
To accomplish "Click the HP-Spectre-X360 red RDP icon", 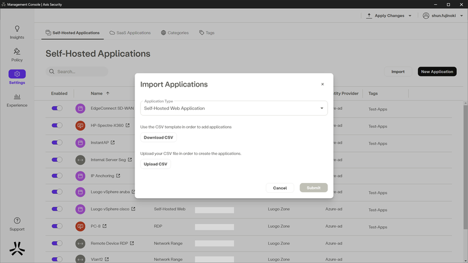I will tap(80, 126).
